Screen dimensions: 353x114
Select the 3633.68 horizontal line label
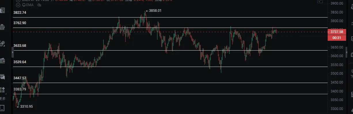[20, 46]
